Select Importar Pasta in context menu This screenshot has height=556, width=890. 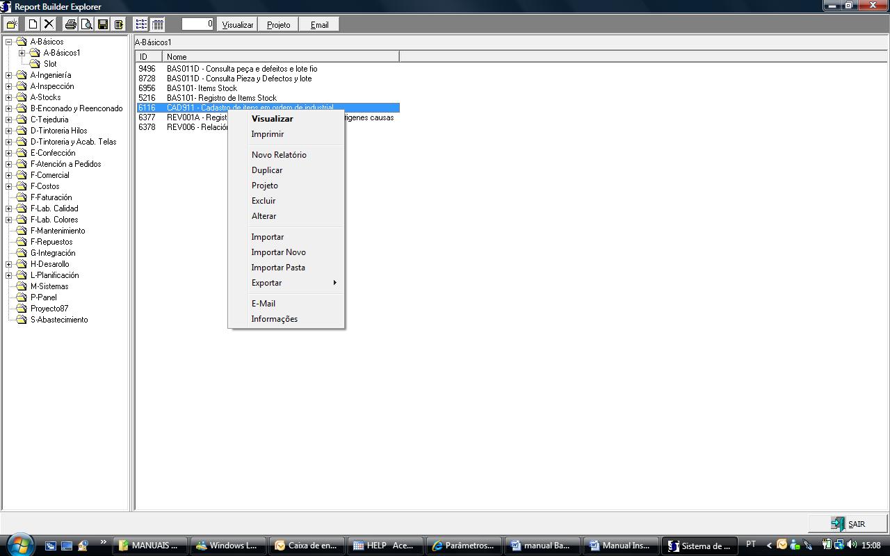278,268
